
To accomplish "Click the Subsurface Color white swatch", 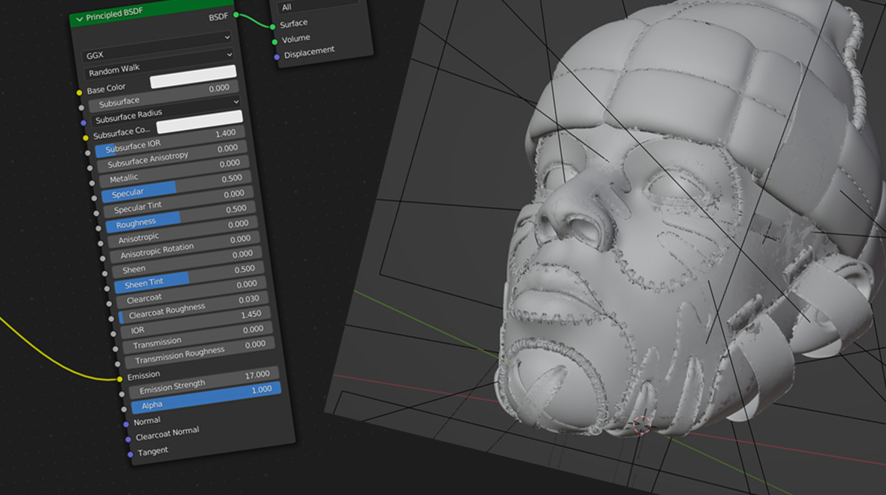I will (199, 122).
